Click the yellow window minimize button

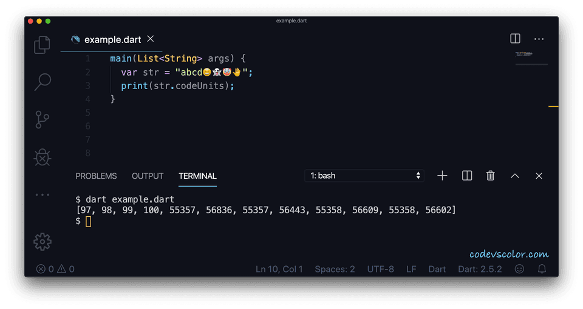tap(39, 21)
